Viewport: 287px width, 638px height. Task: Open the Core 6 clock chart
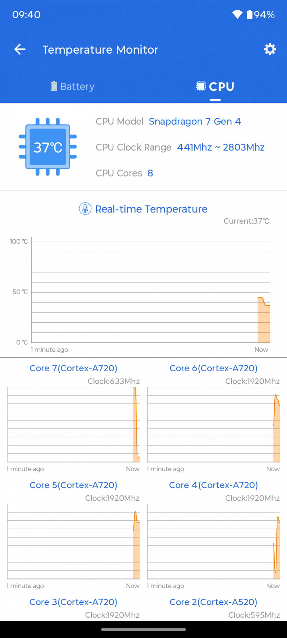point(213,425)
